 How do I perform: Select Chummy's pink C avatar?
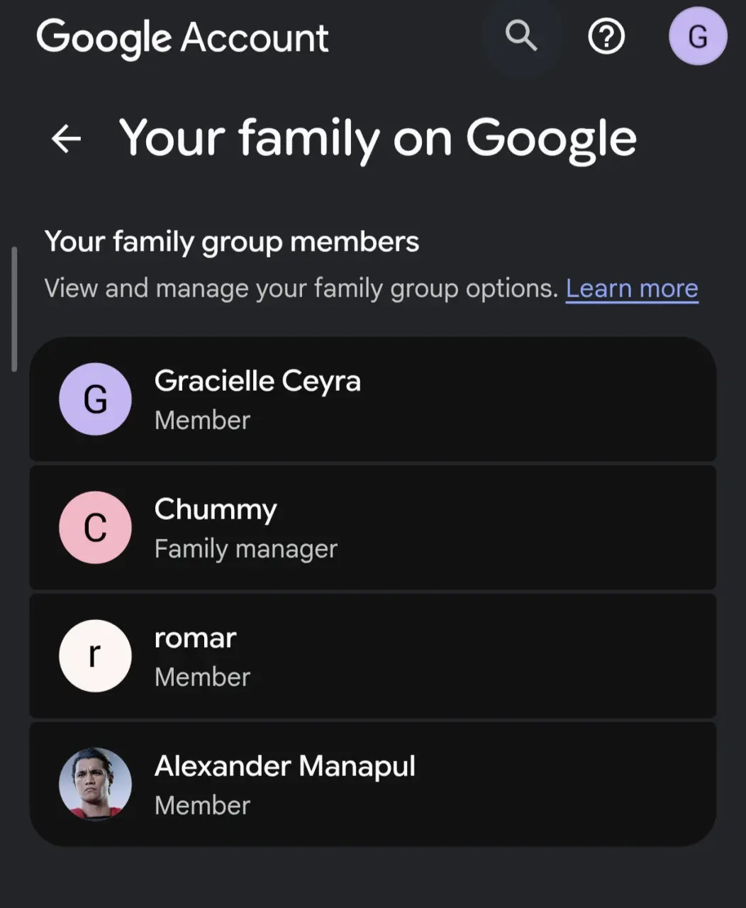pos(95,527)
